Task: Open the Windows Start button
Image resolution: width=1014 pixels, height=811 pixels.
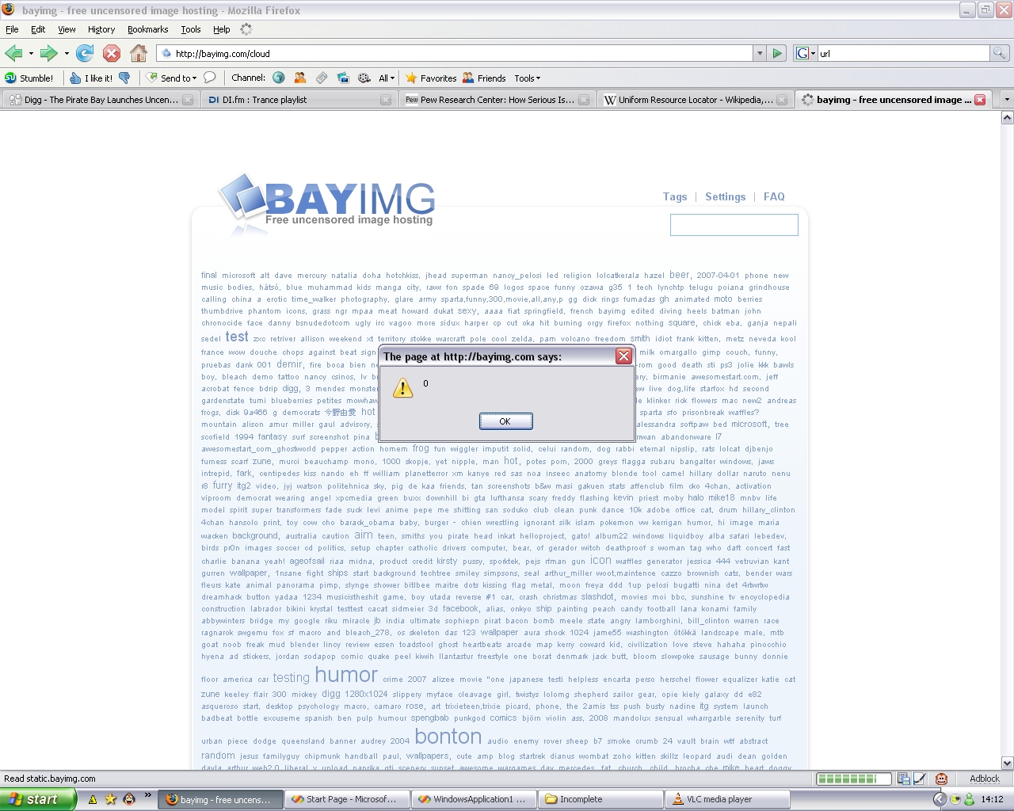Action: [37, 799]
